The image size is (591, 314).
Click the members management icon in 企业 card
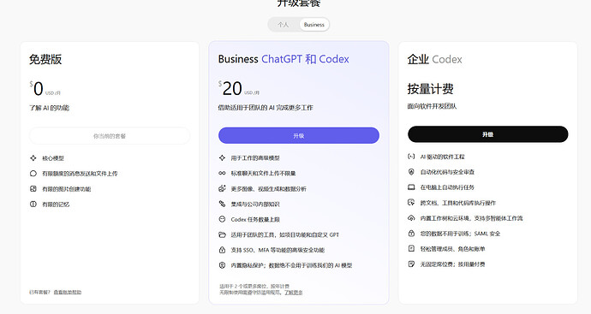pos(411,249)
